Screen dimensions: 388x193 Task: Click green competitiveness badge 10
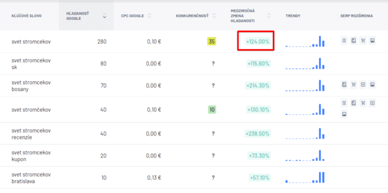212,109
